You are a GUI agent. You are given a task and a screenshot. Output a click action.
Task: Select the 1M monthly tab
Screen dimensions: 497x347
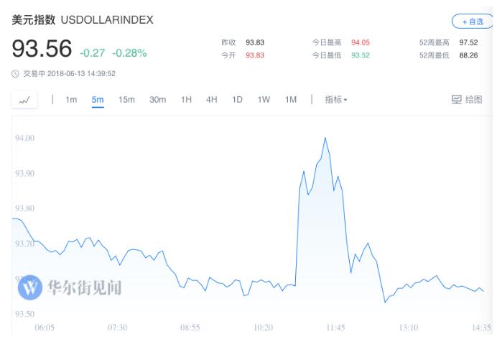pos(290,99)
